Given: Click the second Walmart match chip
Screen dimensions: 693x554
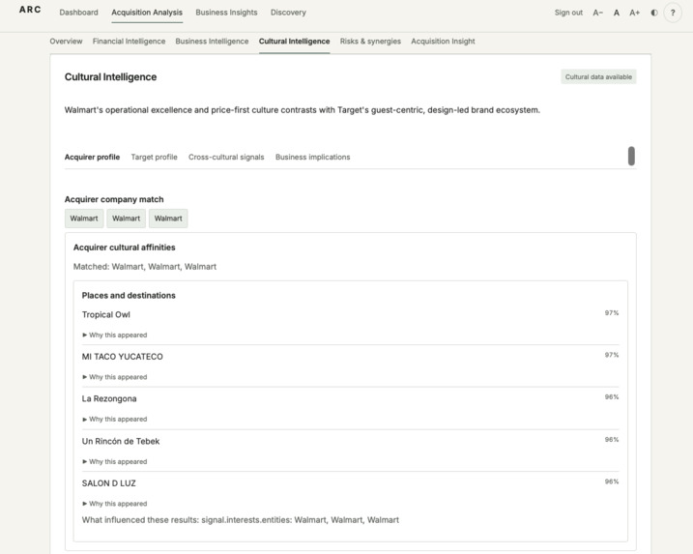Looking at the screenshot, I should 126,219.
